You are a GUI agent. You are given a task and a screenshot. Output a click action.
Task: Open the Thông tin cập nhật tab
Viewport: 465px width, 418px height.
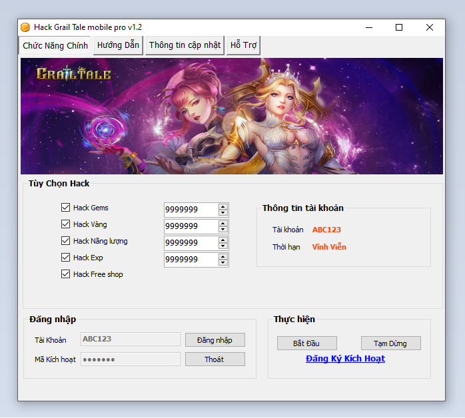[185, 45]
